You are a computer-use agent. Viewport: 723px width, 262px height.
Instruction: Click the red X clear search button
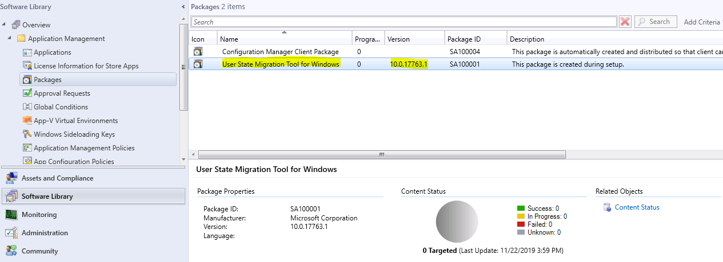625,22
